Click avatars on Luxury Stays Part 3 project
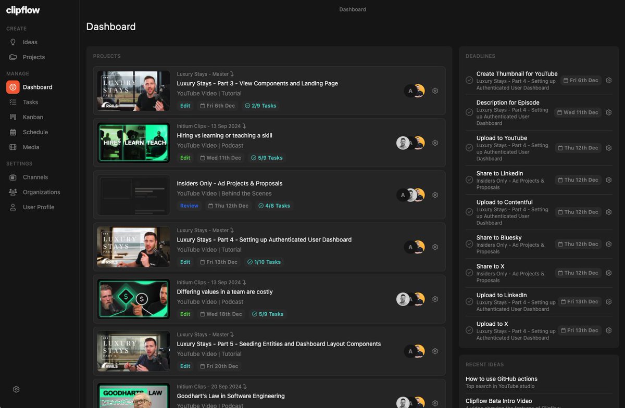625x408 pixels. pos(415,91)
